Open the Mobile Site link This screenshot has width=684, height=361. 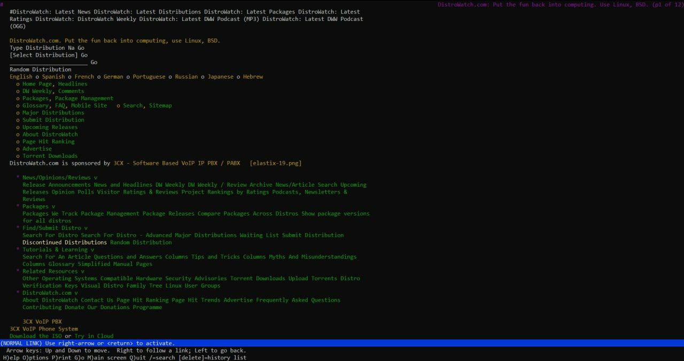click(x=89, y=105)
